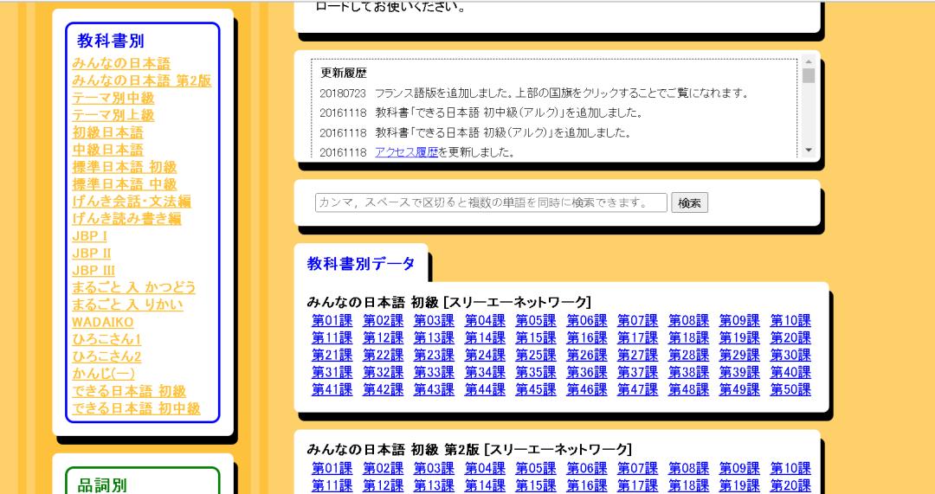Open 第36課 link
The image size is (935, 494).
point(587,372)
